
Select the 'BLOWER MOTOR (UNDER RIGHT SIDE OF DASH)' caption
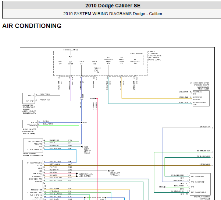(29, 131)
